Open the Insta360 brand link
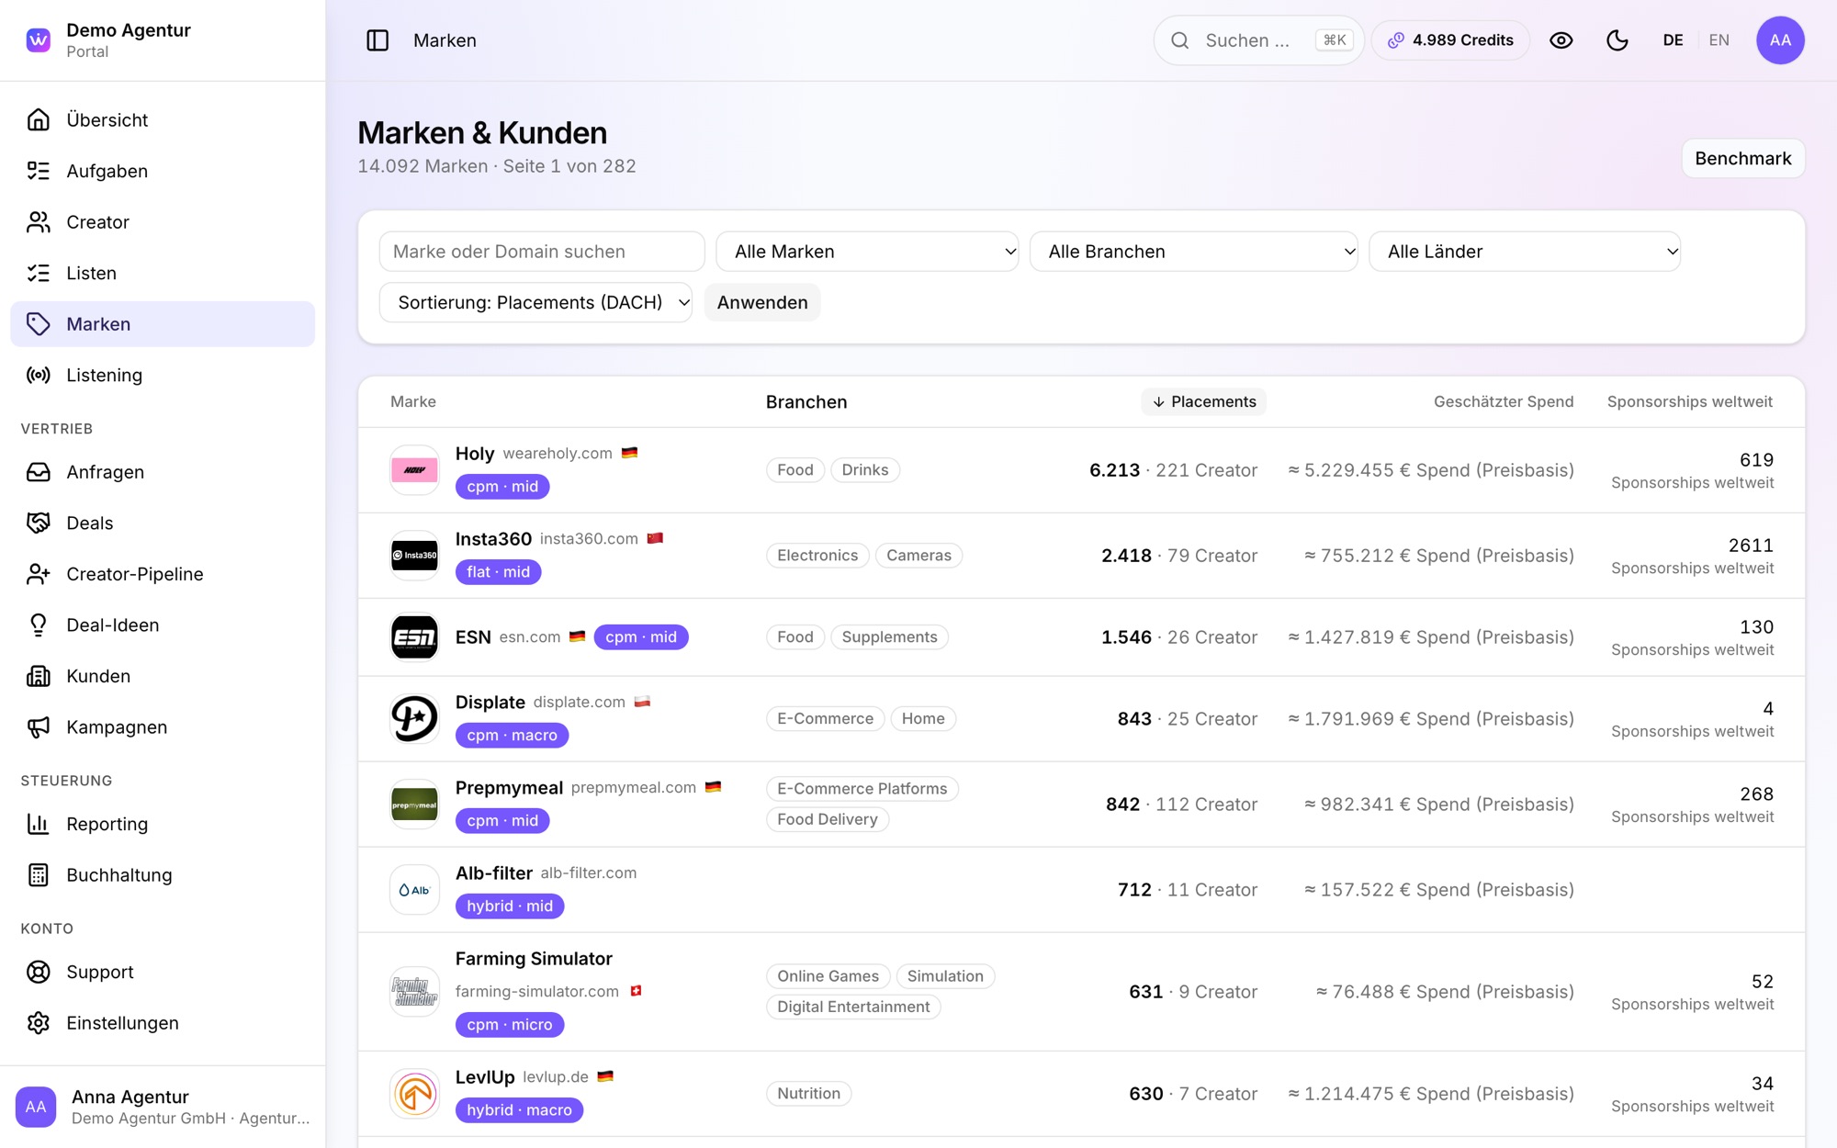The image size is (1837, 1148). pos(493,538)
